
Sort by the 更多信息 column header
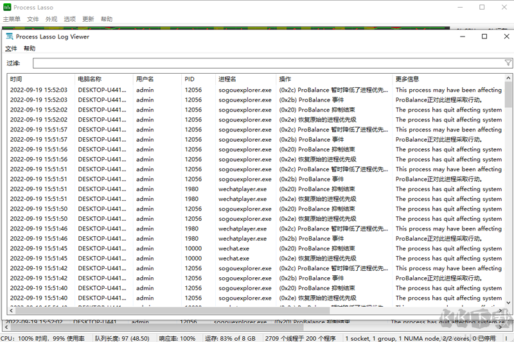[448, 79]
